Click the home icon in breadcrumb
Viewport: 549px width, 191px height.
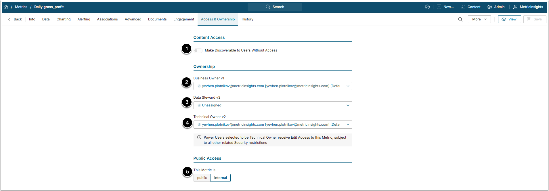pos(6,7)
